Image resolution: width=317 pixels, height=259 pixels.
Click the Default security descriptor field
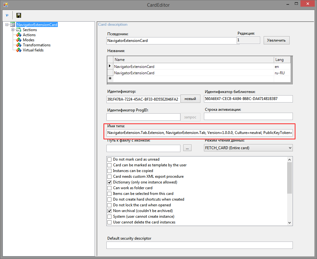[199, 245]
